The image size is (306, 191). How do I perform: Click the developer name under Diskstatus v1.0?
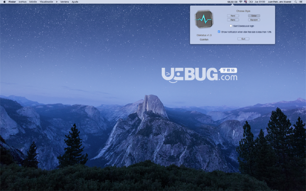click(204, 39)
